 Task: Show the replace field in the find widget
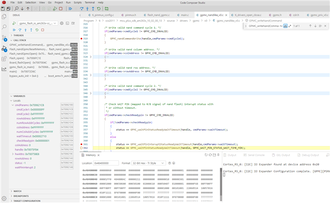245,26
